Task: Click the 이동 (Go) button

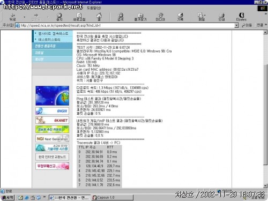Action: pos(247,25)
